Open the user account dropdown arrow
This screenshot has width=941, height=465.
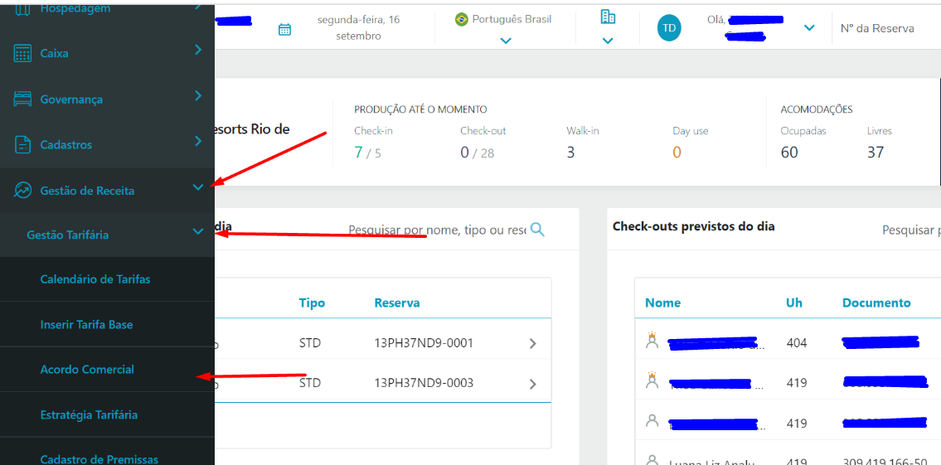click(809, 27)
